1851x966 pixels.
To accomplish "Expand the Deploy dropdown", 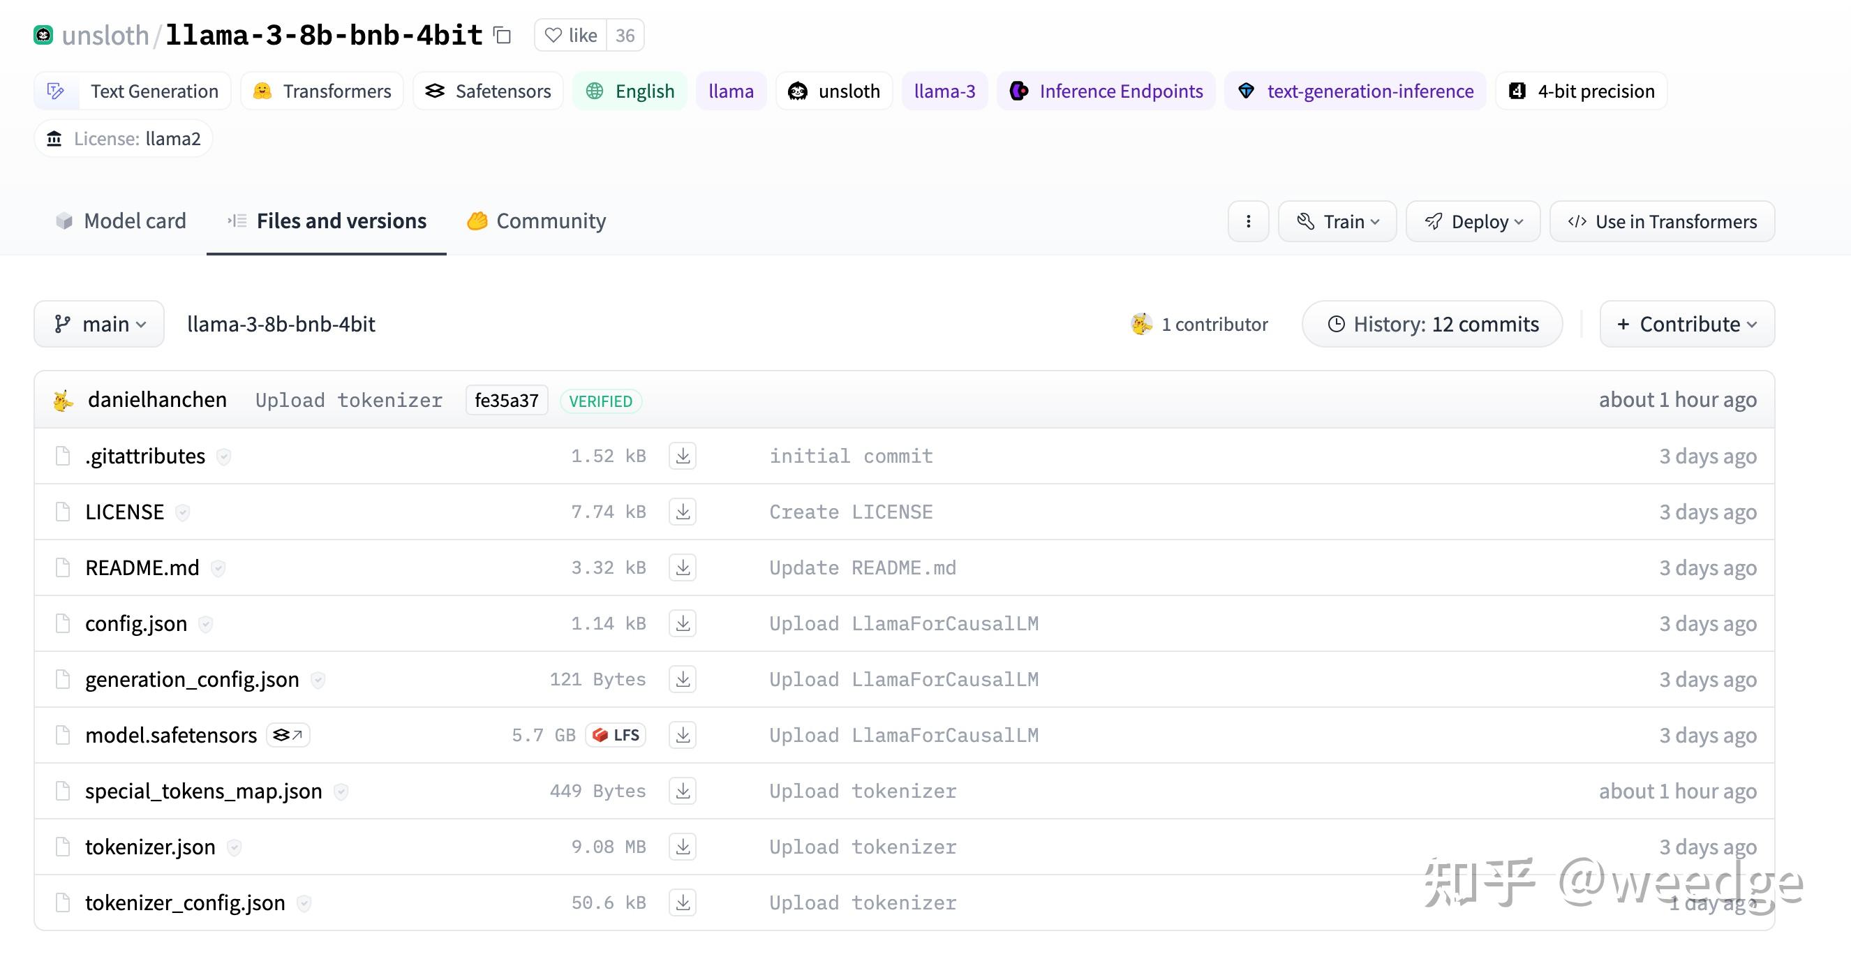I will pos(1473,221).
